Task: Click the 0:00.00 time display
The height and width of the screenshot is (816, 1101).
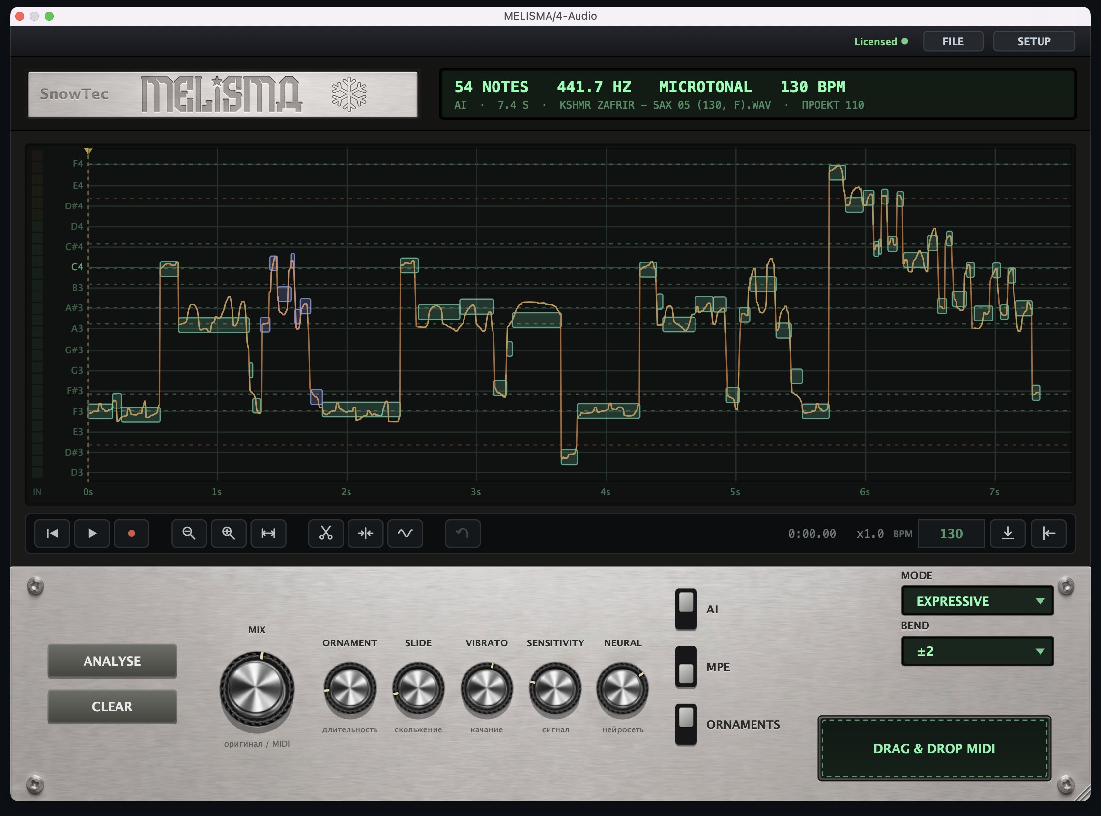Action: tap(812, 534)
